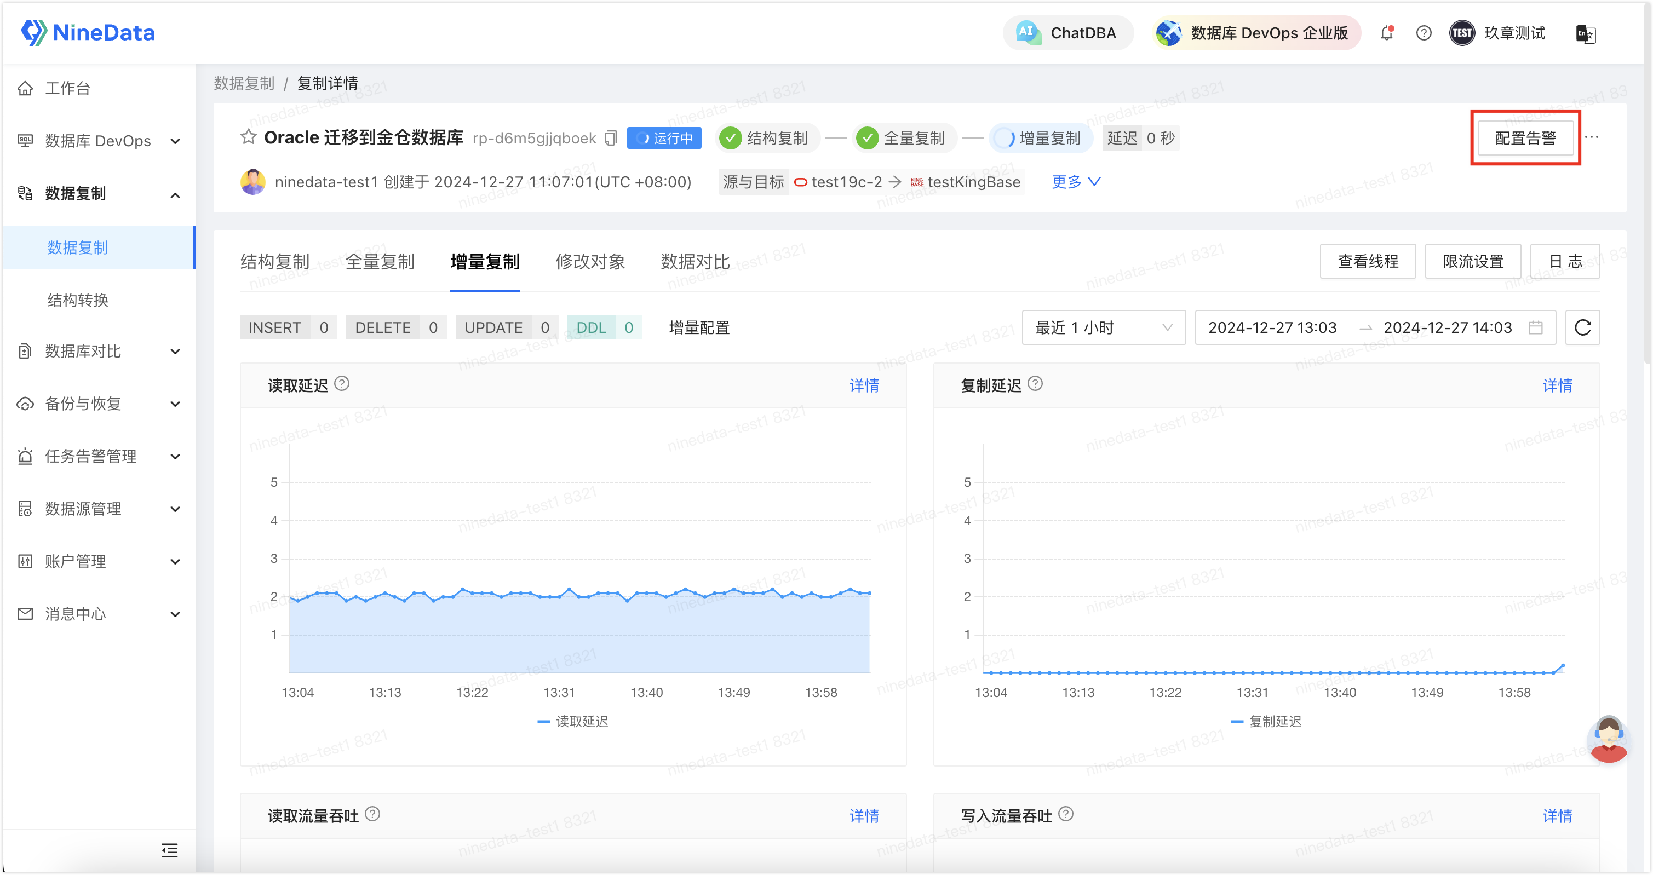
Task: Click the 配置告警 button
Action: 1525,138
